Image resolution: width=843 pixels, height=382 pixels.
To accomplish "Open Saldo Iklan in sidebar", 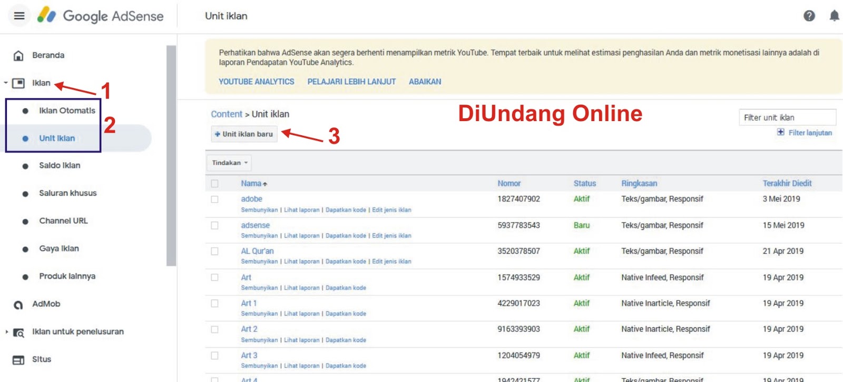I will (x=60, y=165).
